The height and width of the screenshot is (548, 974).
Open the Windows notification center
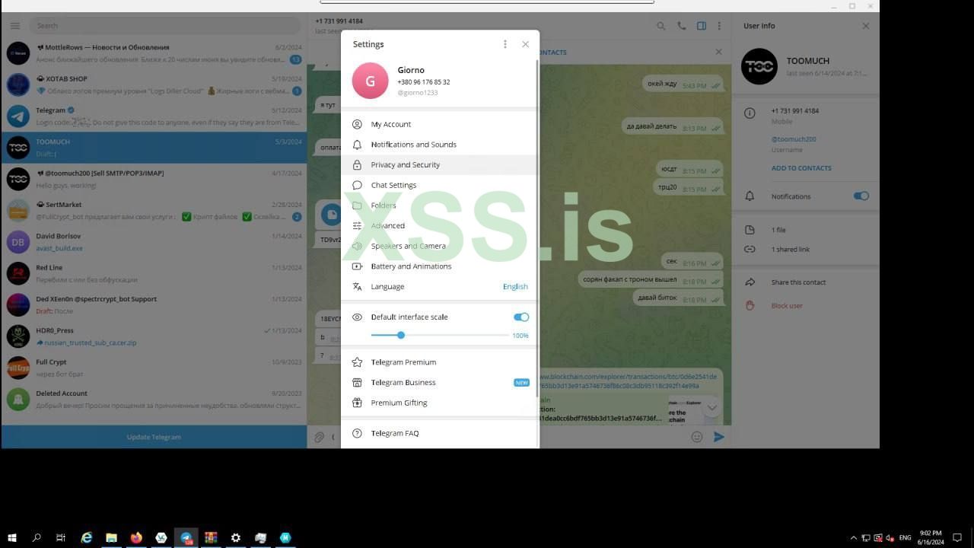coord(957,537)
